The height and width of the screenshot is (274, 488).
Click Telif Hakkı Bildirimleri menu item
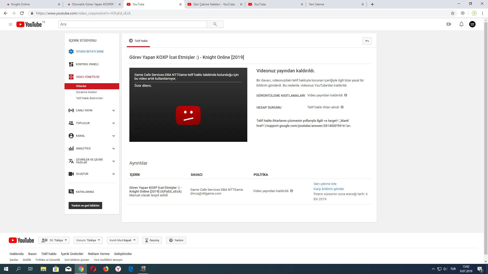(89, 98)
